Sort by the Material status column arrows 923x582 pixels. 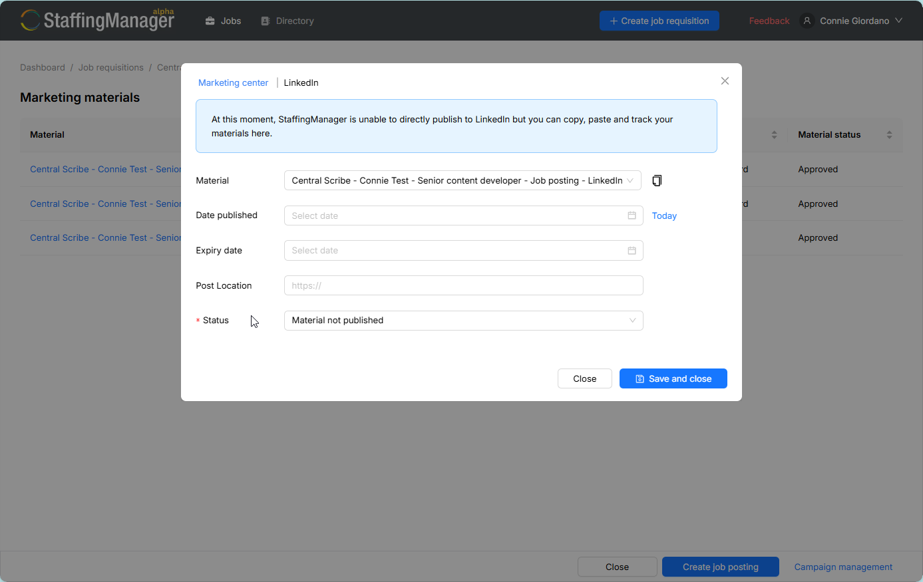pos(889,135)
